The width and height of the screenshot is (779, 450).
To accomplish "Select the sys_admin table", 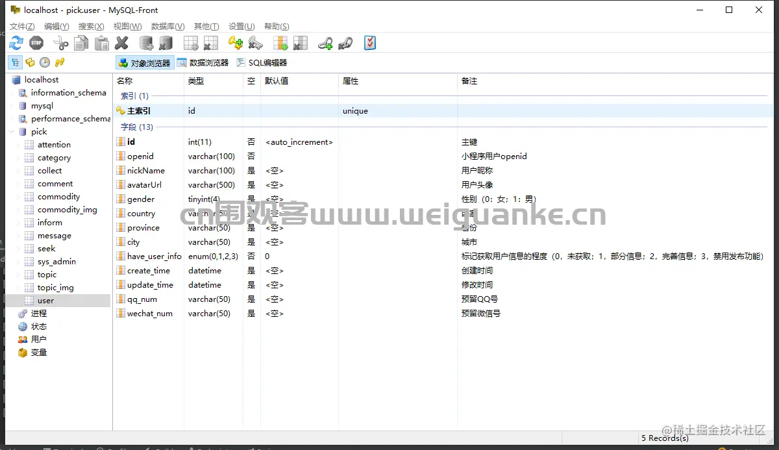I will [x=56, y=262].
